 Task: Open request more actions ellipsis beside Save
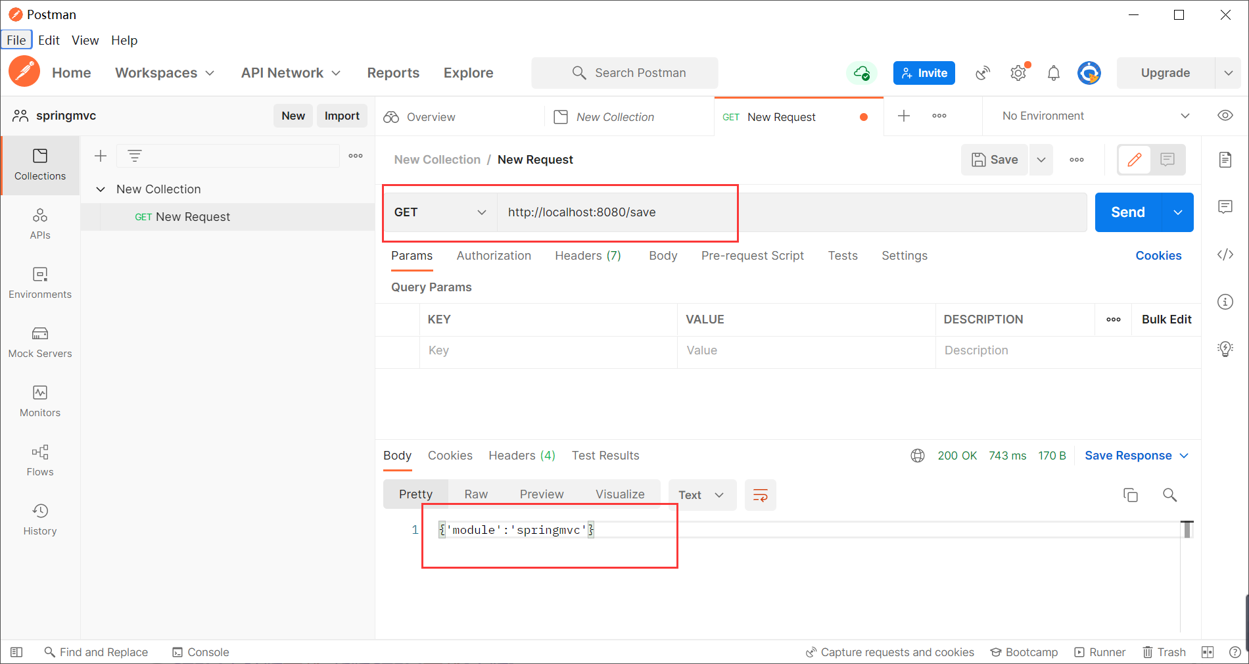coord(1077,160)
